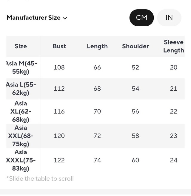The image size is (191, 196).
Task: Select the Length column header
Action: pos(97,46)
